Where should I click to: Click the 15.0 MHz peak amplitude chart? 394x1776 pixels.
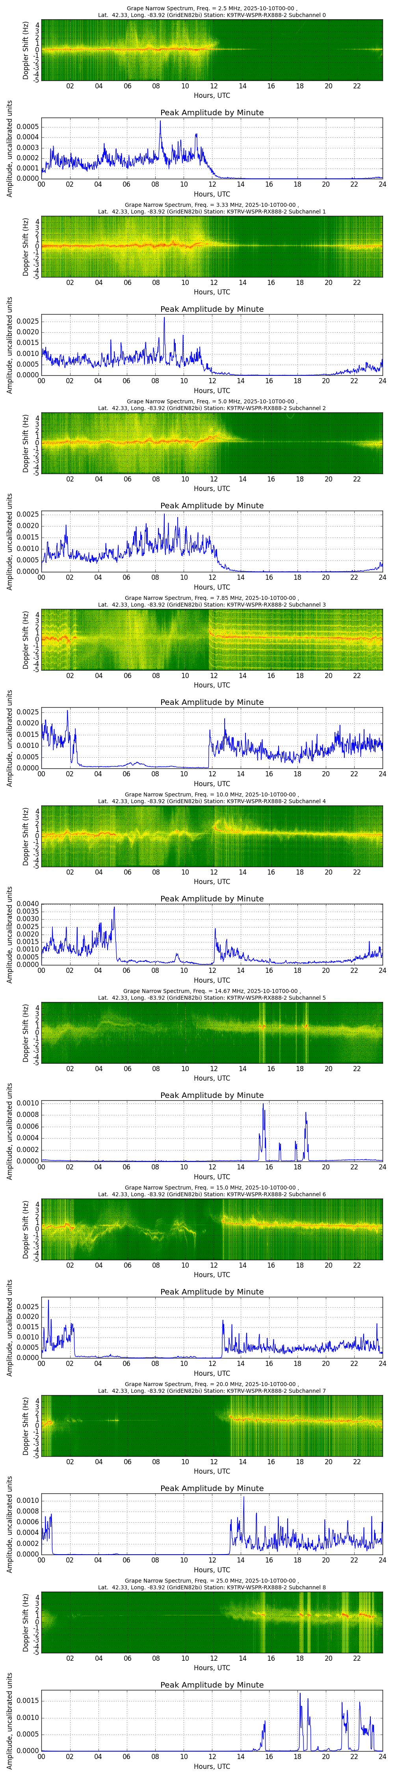pyautogui.click(x=212, y=1328)
